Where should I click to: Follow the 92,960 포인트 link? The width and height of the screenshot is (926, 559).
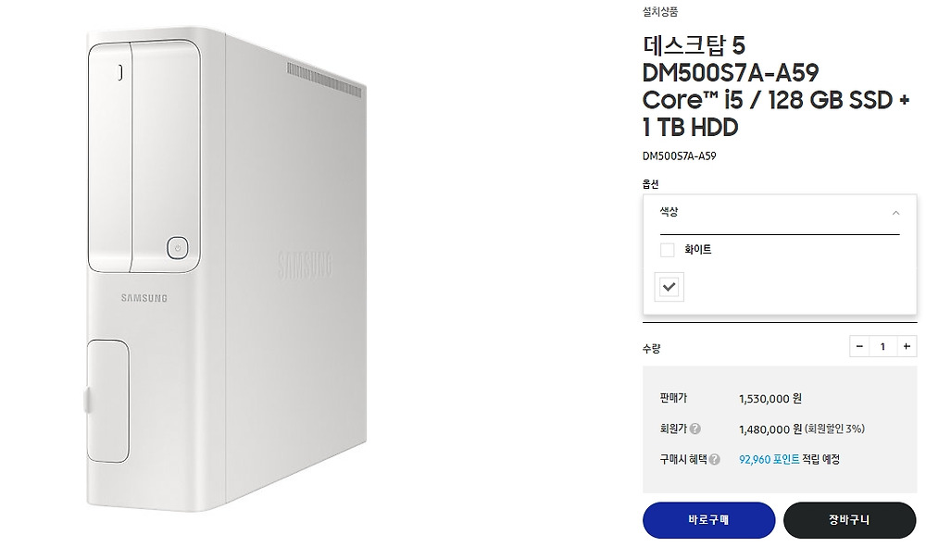pyautogui.click(x=769, y=459)
